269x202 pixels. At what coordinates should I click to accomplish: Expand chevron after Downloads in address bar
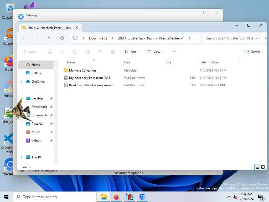pos(112,38)
